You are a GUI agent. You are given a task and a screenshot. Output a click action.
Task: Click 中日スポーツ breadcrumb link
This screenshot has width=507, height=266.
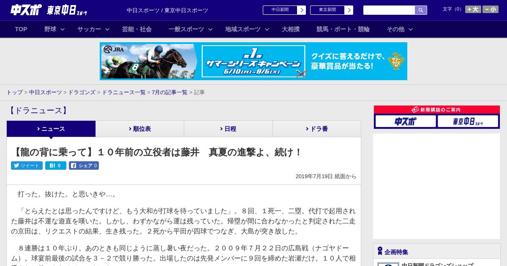pos(46,92)
